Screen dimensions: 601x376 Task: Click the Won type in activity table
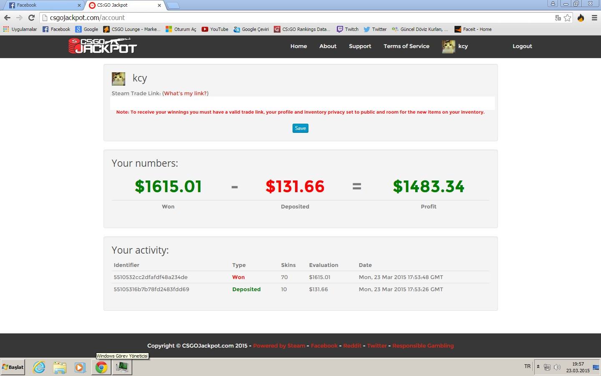coord(238,277)
